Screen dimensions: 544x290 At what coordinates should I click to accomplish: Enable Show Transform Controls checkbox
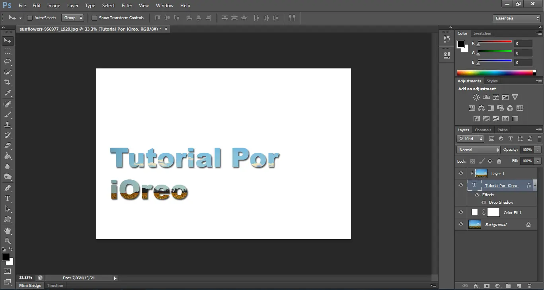pos(94,18)
